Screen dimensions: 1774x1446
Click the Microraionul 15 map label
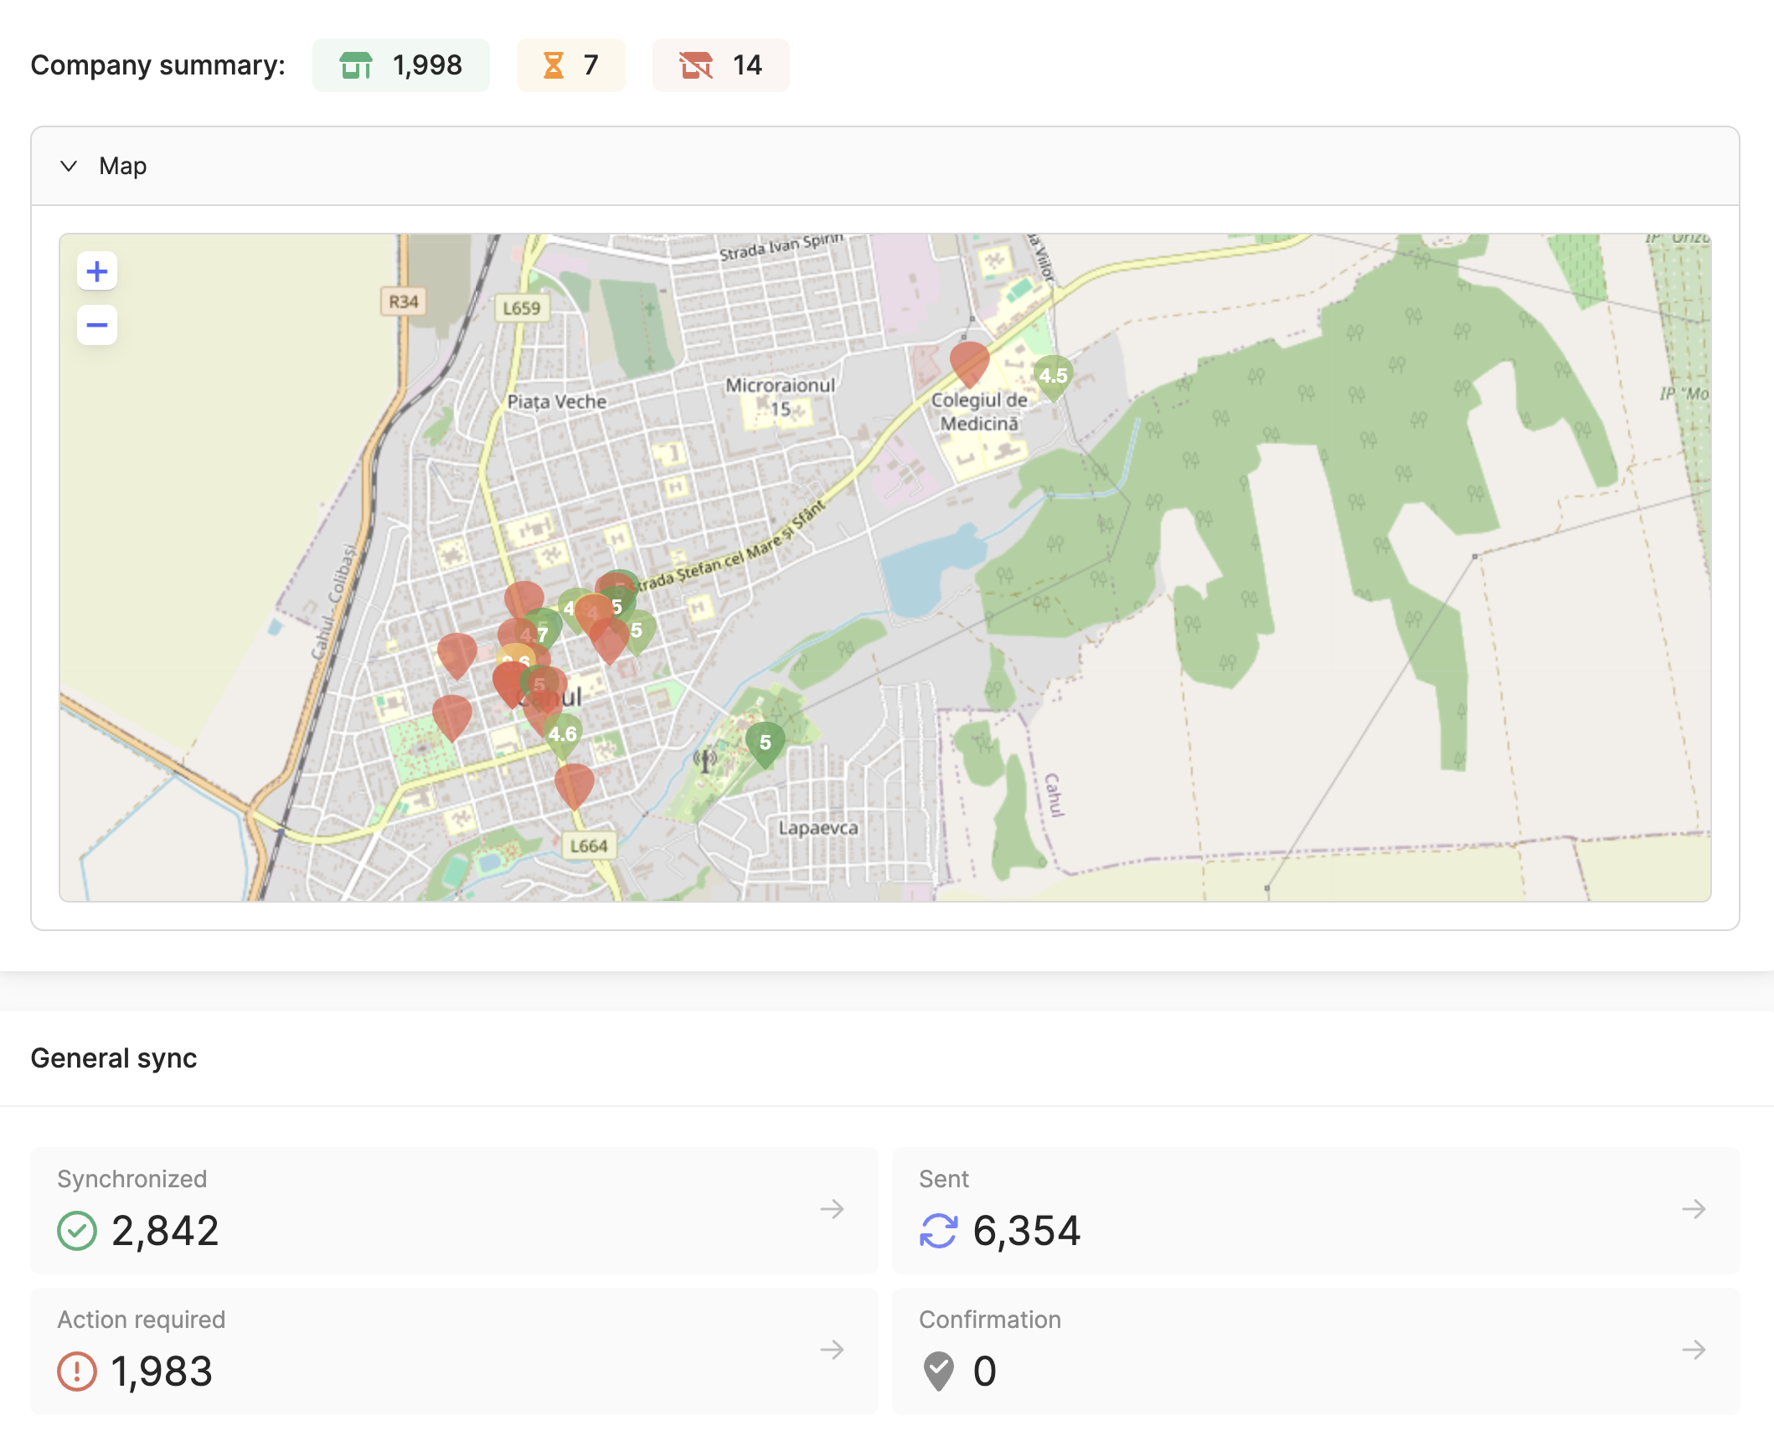point(781,397)
